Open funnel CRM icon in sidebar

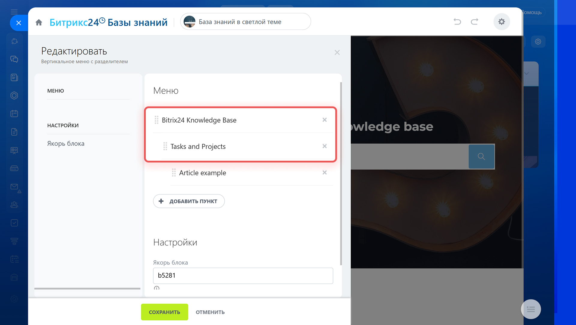(x=14, y=241)
